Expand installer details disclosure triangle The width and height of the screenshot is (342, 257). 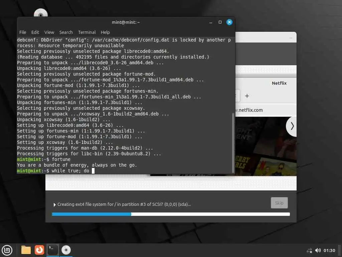(54, 204)
